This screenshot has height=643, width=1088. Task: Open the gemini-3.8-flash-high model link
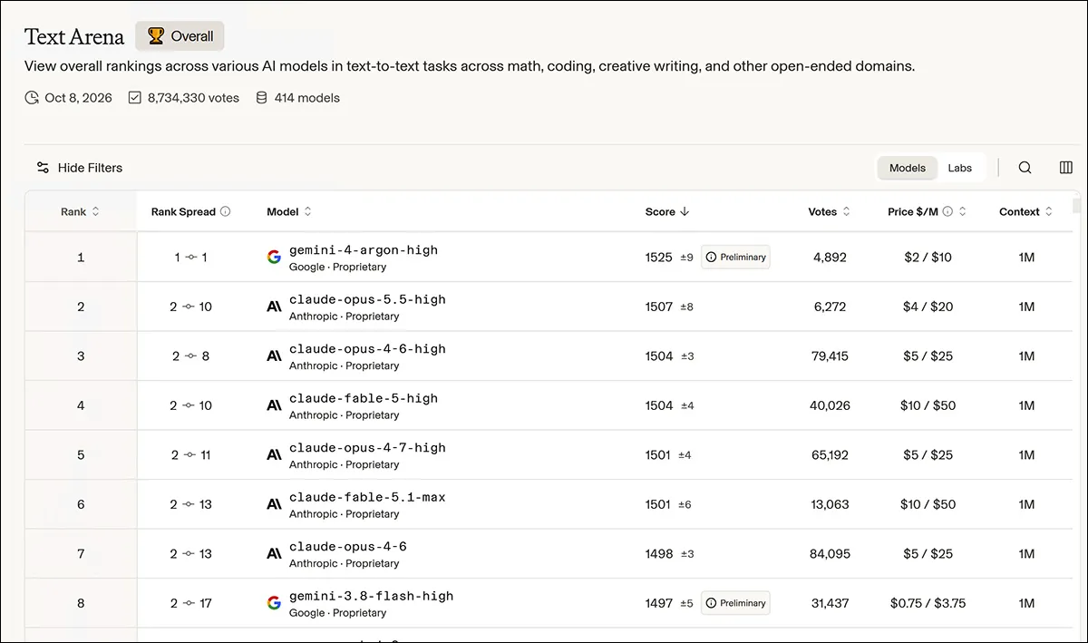(x=371, y=596)
